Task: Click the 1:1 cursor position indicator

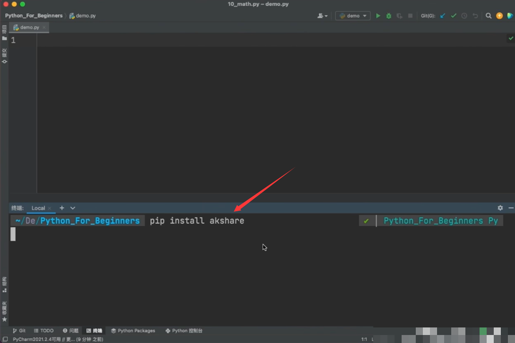Action: coord(364,339)
